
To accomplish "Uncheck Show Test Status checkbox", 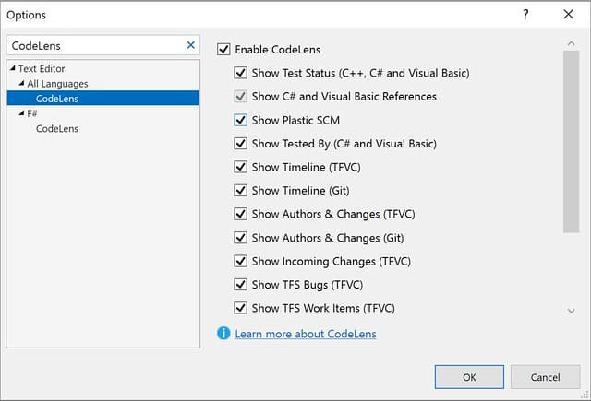I will tap(241, 73).
